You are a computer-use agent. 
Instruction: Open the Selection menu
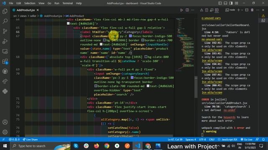30,3
